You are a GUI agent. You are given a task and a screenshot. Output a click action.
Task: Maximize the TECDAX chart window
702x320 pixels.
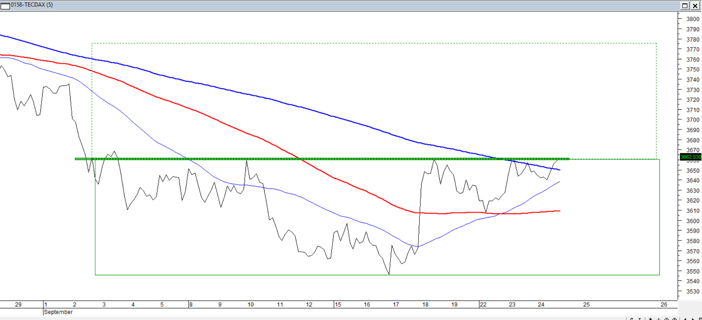(x=685, y=6)
